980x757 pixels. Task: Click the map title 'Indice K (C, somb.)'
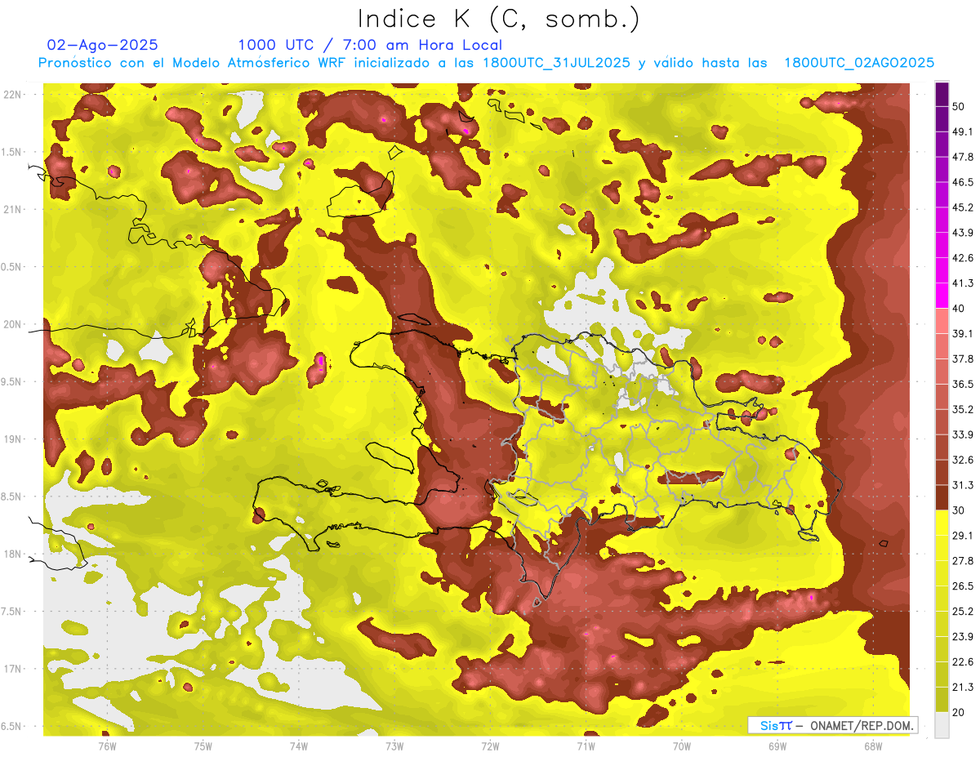click(x=499, y=19)
